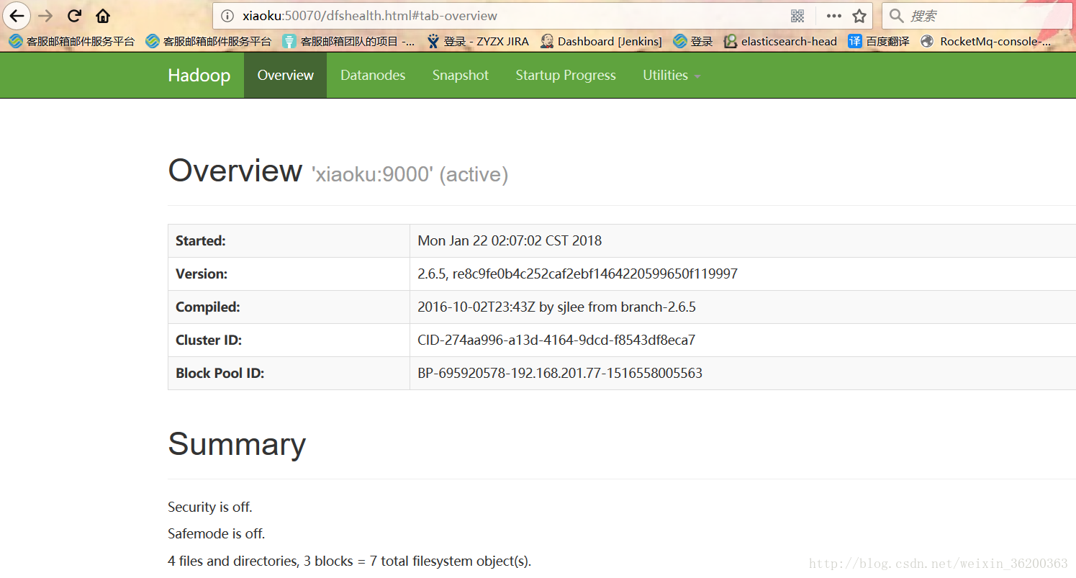Switch to the Datanodes tab
This screenshot has width=1076, height=578.
pyautogui.click(x=373, y=75)
